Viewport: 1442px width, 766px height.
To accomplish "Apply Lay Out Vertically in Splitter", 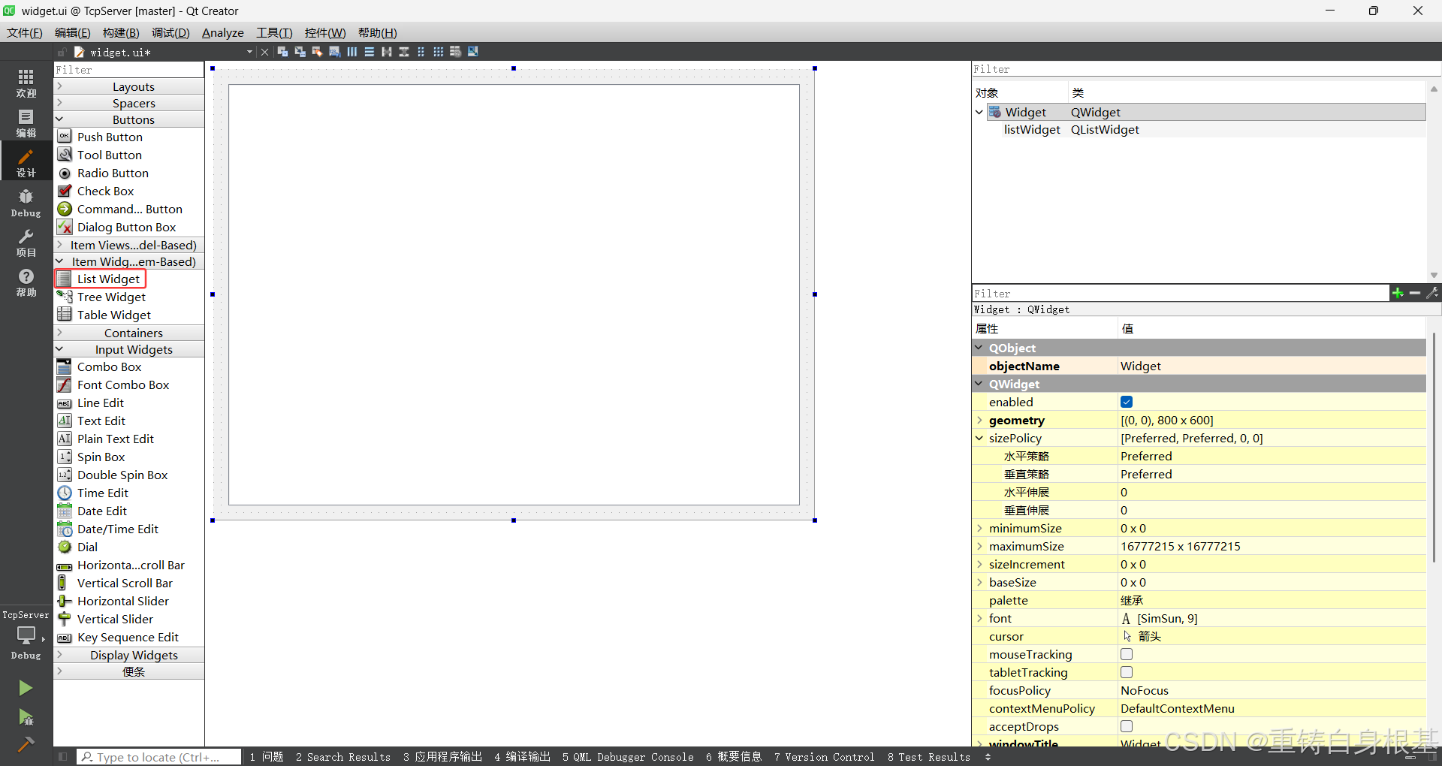I will pos(403,52).
